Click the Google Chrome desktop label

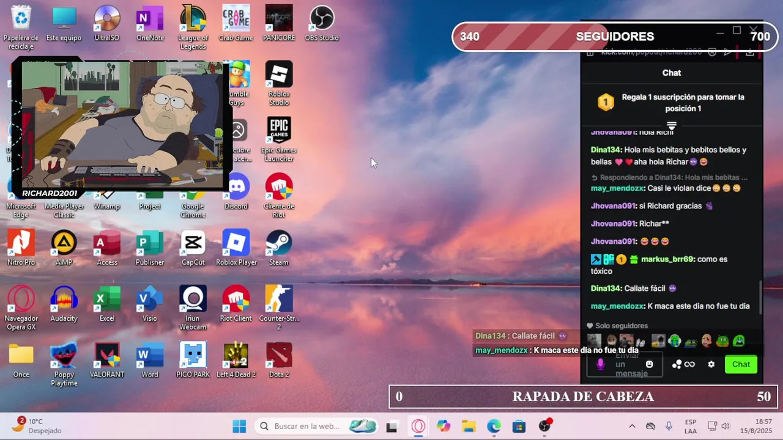[x=193, y=211]
